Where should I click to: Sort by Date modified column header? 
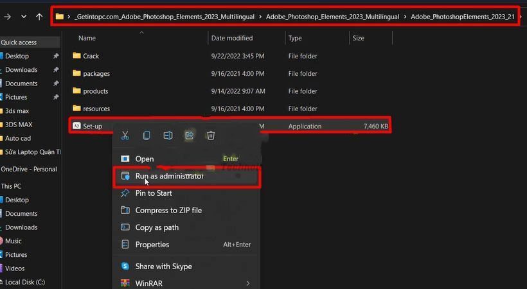coord(232,38)
